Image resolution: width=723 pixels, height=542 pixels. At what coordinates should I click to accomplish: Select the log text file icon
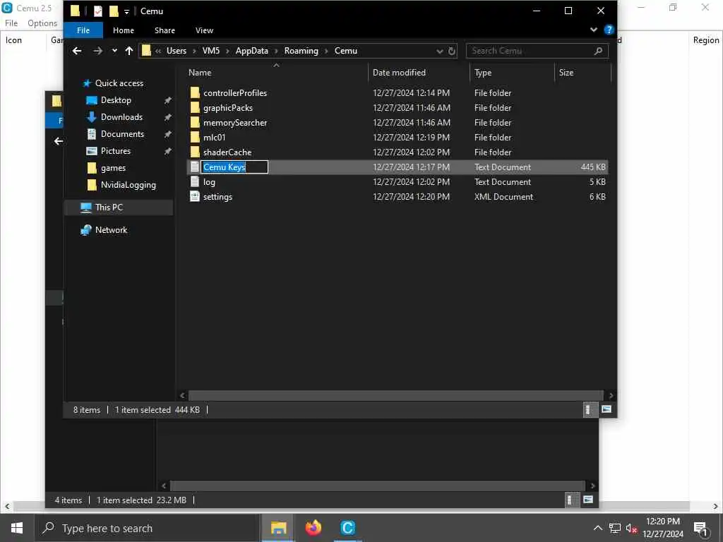(195, 181)
